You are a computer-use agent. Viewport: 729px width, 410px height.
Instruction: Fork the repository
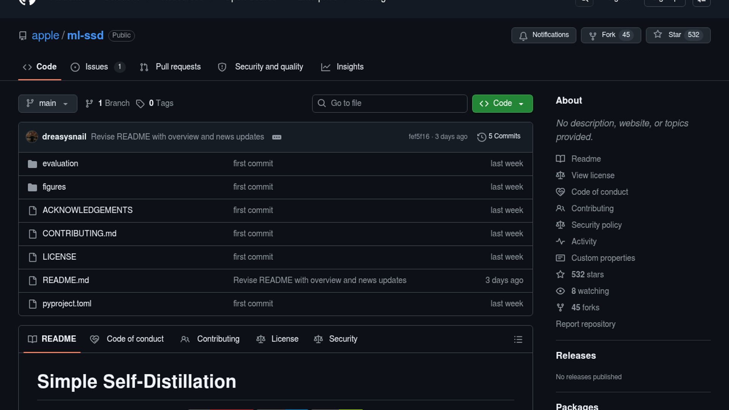[603, 35]
